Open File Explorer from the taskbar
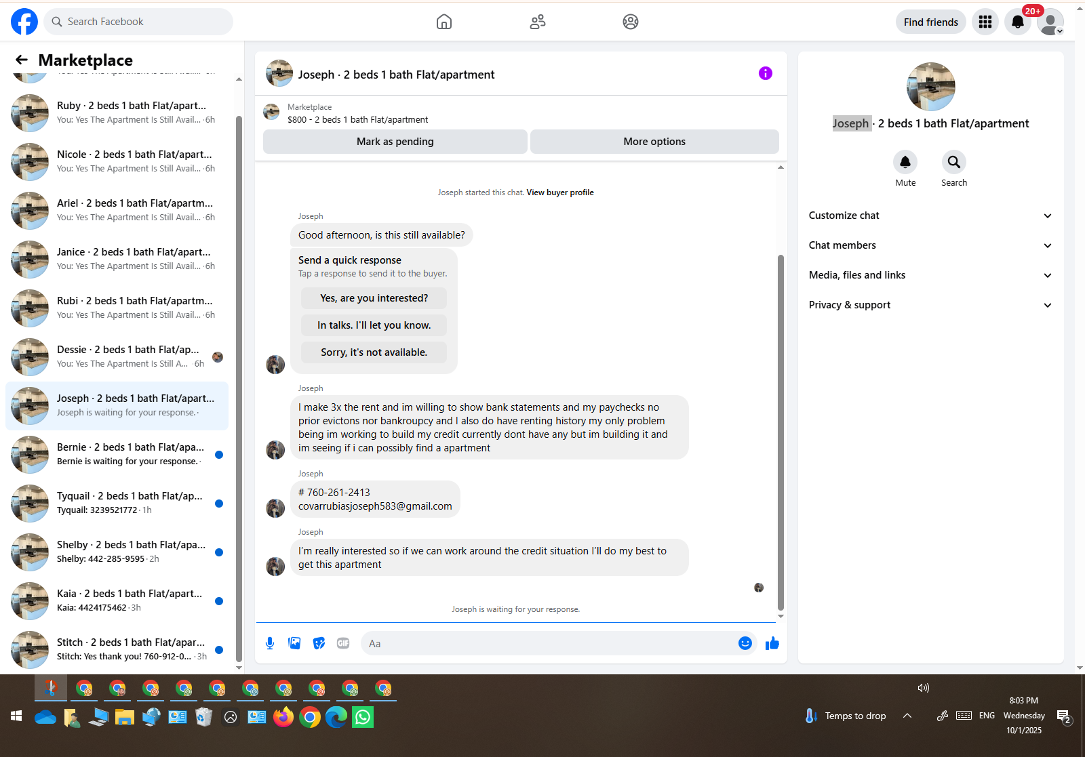Image resolution: width=1085 pixels, height=757 pixels. coord(125,717)
